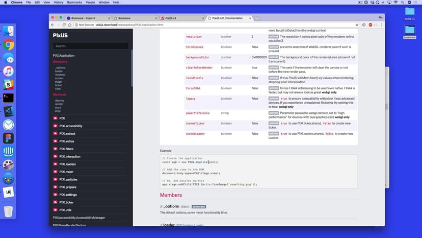Expand the PIXI.loaders namespace entry

tap(67, 164)
